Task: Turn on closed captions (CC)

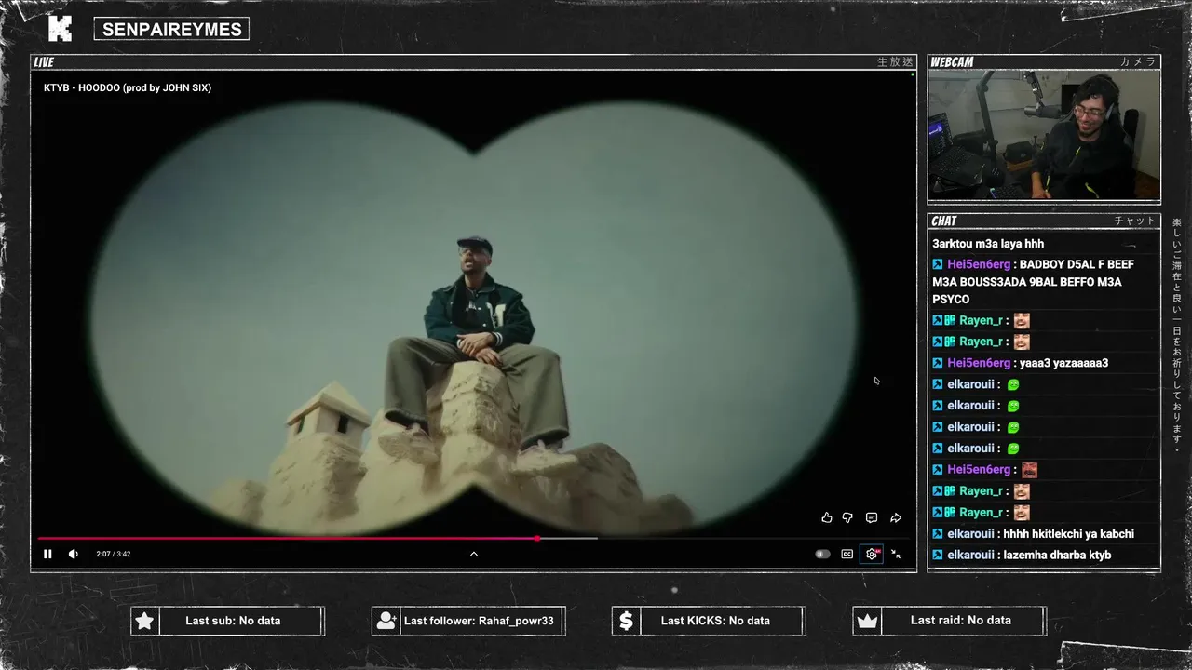Action: click(x=847, y=554)
